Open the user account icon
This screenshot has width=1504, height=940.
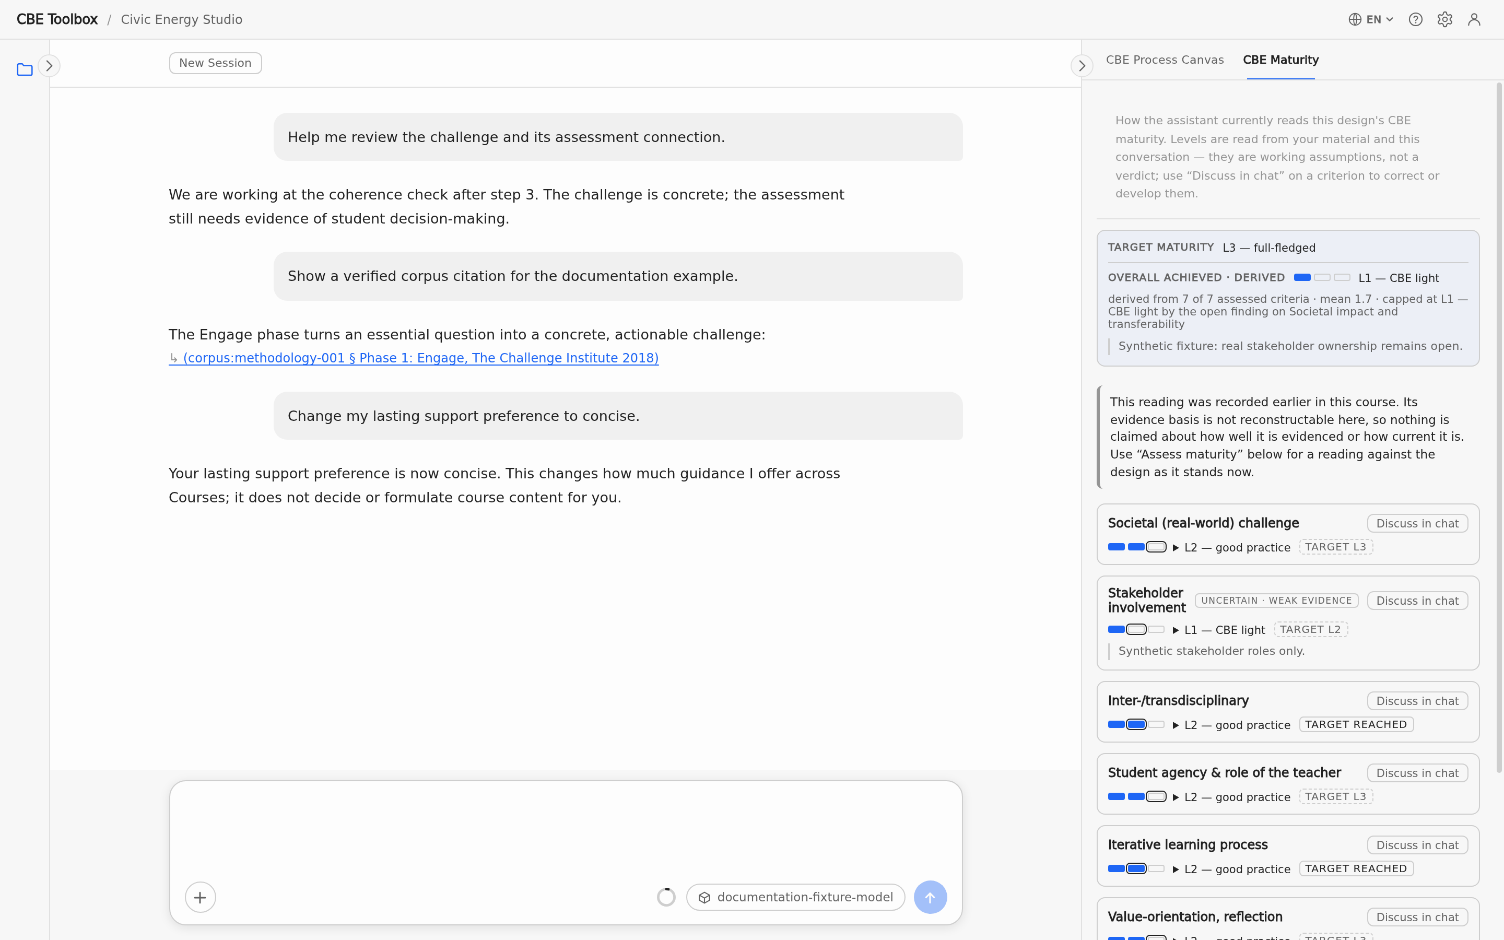[1474, 19]
